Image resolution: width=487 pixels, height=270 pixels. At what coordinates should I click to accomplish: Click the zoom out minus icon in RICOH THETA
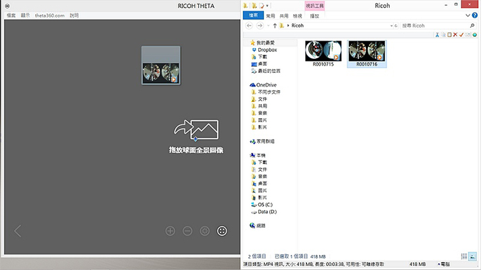coord(187,231)
